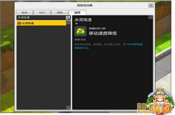The width and height of the screenshot is (175, 115).
Task: Click the green slime residue item thumbnail
Action: point(80,31)
